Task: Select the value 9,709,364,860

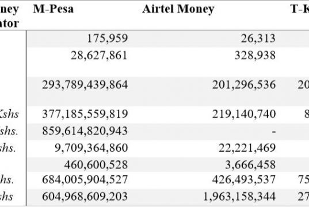Action: 91,148
